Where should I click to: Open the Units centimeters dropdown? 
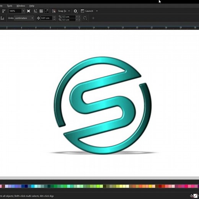pos(24,18)
